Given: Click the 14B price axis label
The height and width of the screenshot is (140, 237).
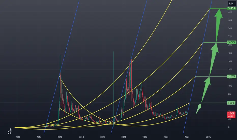Looking at the screenshot, I should (230, 69).
